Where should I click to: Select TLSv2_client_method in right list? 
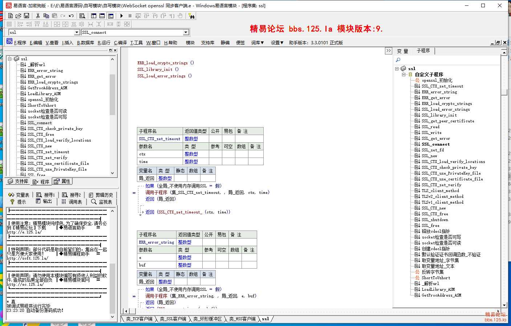(x=442, y=196)
